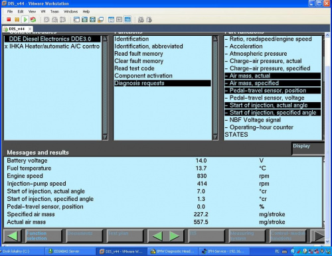
Task: Select 'Read fault memory' function
Action: click(139, 54)
